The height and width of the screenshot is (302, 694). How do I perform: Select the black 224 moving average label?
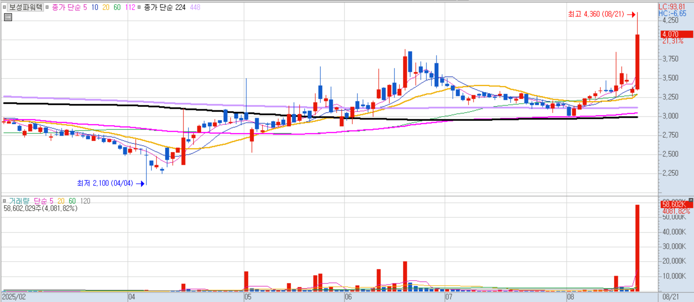(x=180, y=7)
